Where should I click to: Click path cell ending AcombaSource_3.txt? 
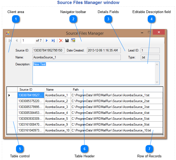coord(117,107)
